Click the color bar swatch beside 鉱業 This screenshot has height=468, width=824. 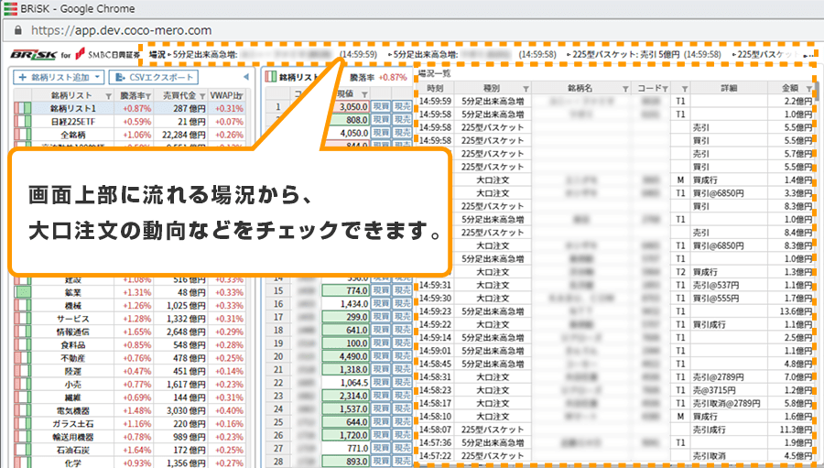coord(23,292)
